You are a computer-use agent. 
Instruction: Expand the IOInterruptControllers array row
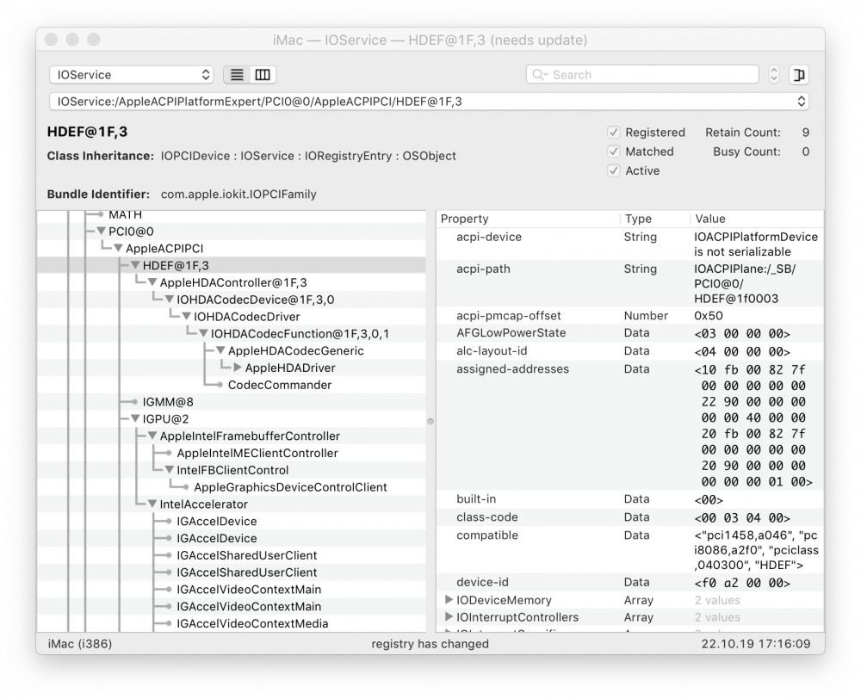pos(449,616)
